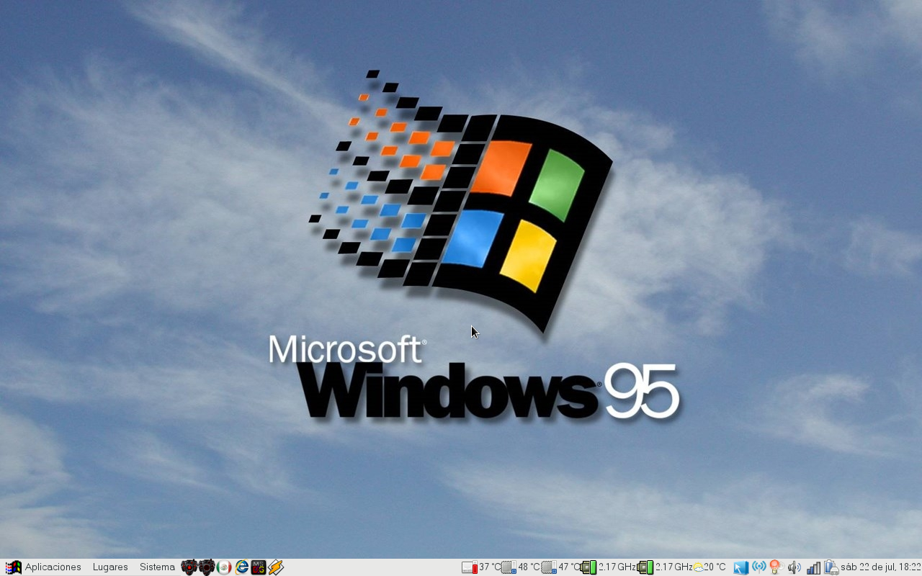Launch the Winamp lightning bolt icon
Viewport: 922px width, 576px height.
(276, 567)
